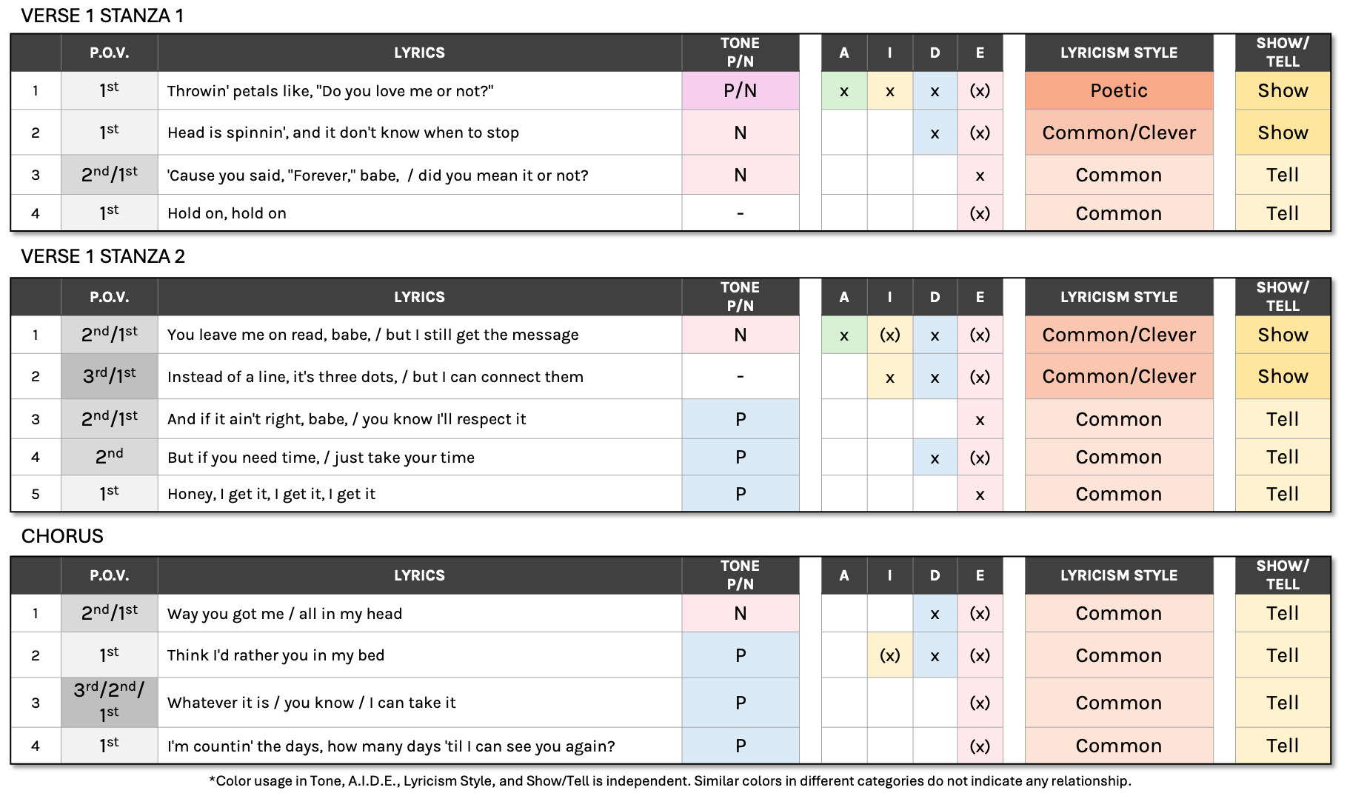Select the 3rd/1st P.O.V. cell
The image size is (1347, 793).
pyautogui.click(x=109, y=376)
